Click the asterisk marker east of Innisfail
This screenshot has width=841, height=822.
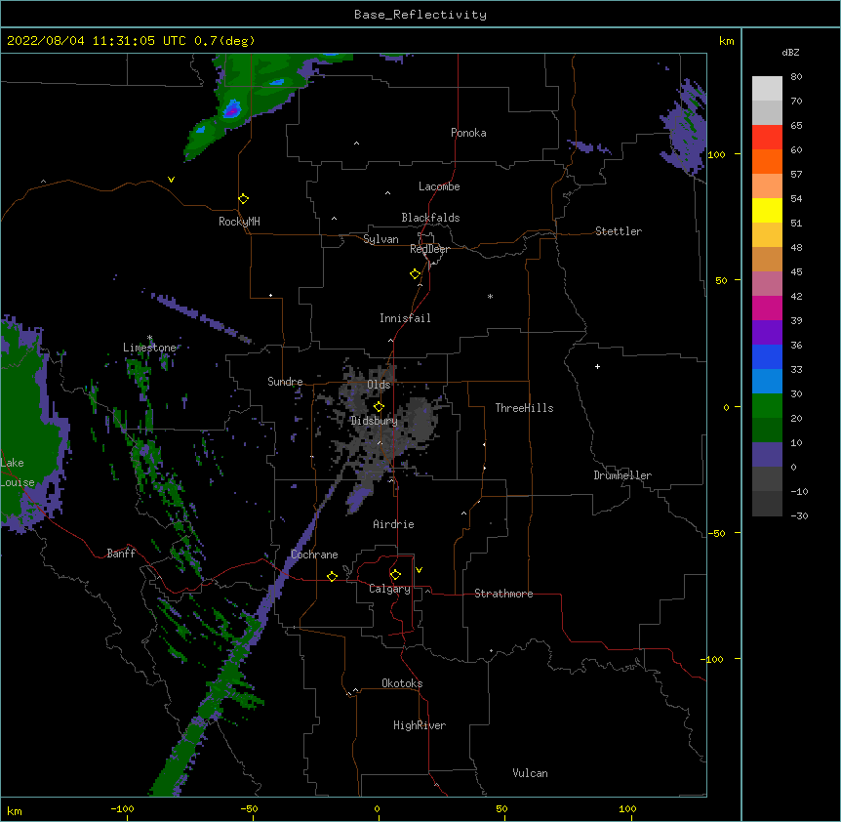(490, 297)
